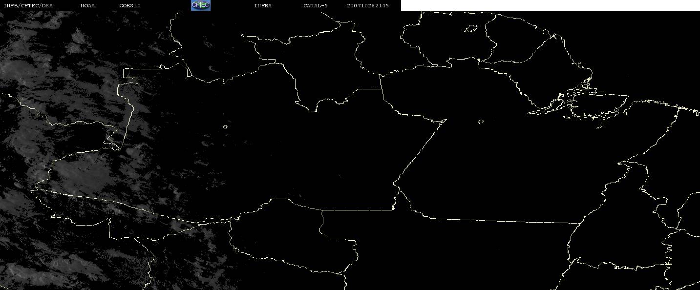Click the NOAA label in the header
The image size is (700, 290).
pyautogui.click(x=87, y=6)
